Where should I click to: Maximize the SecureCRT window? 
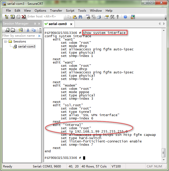click(152, 3)
